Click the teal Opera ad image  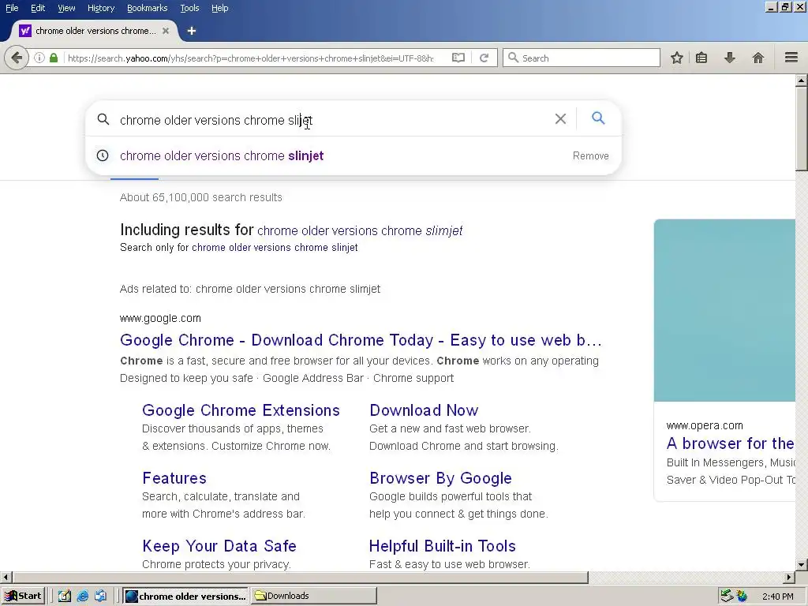tap(724, 310)
